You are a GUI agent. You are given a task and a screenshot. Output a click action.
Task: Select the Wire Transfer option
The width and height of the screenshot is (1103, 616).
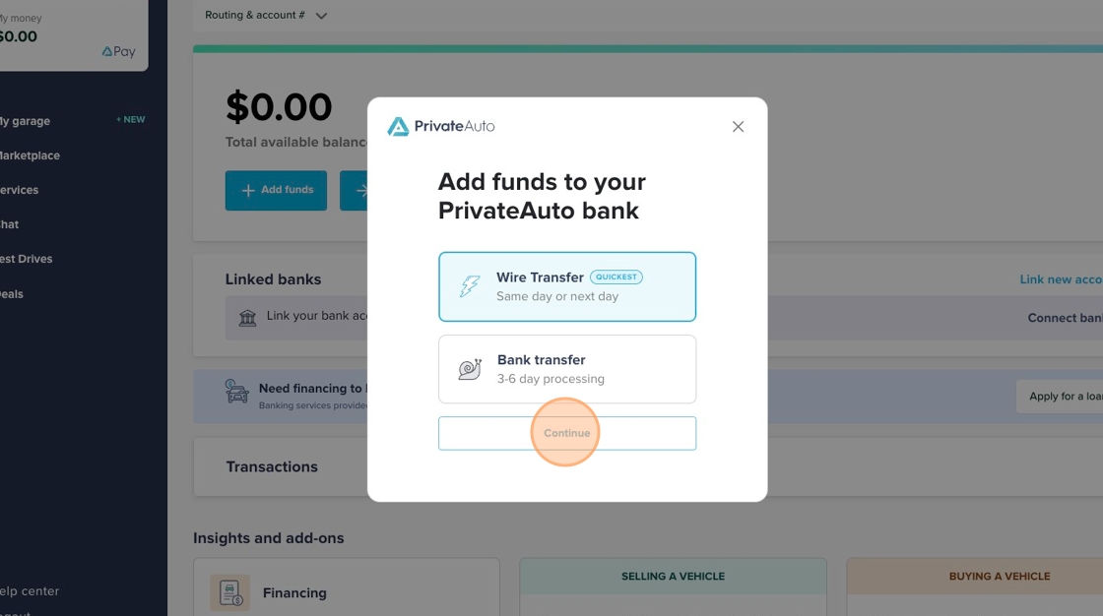coord(567,286)
